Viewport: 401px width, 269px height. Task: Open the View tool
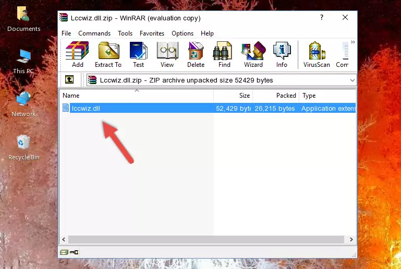(167, 54)
